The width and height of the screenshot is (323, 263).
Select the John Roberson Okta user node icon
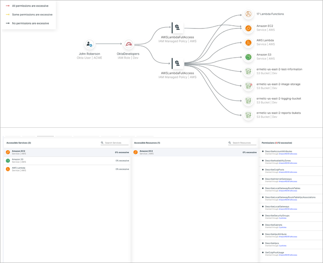[89, 44]
